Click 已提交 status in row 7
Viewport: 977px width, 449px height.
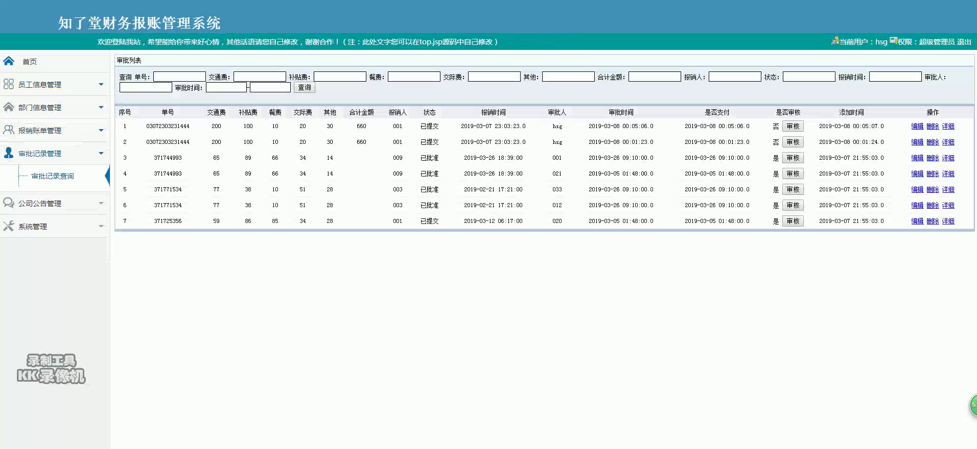point(429,221)
